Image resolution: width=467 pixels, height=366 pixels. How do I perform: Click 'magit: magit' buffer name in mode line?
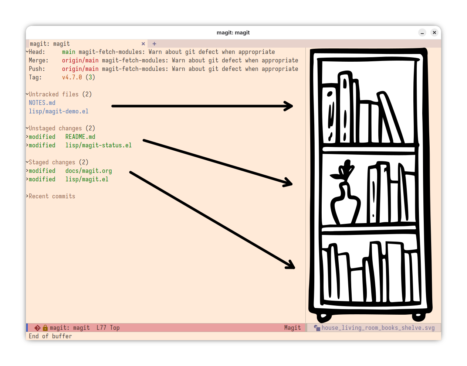coord(70,328)
